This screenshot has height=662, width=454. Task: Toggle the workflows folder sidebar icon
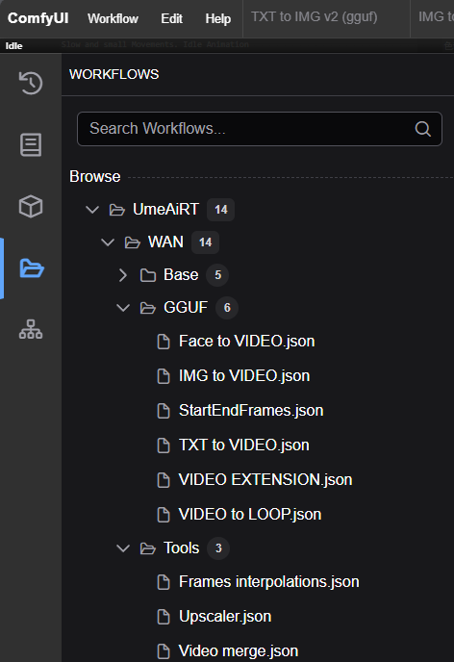(x=32, y=268)
